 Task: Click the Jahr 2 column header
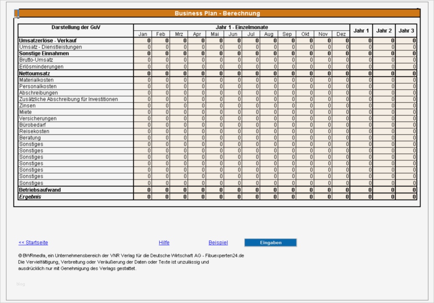384,31
